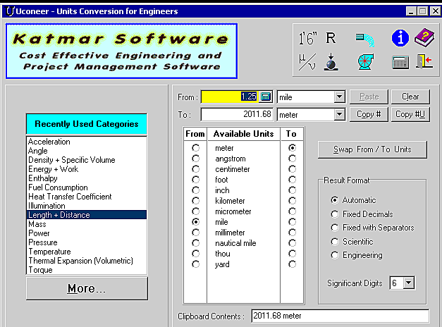Image resolution: width=442 pixels, height=327 pixels.
Task: Click the Copy # button
Action: [369, 114]
